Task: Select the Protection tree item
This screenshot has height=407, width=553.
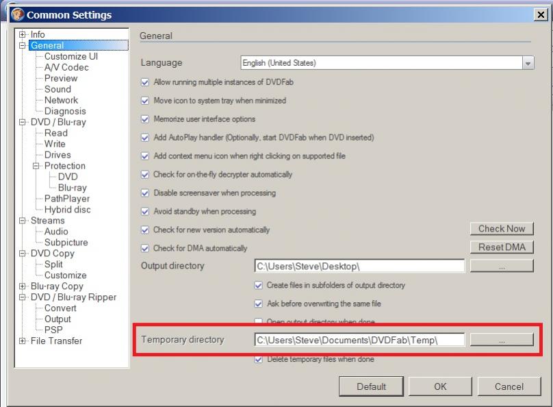Action: pyautogui.click(x=65, y=166)
